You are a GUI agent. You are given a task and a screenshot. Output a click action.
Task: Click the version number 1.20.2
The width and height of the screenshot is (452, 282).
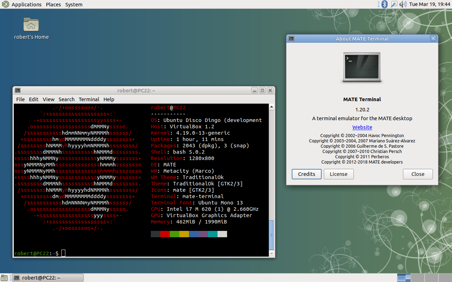click(362, 110)
